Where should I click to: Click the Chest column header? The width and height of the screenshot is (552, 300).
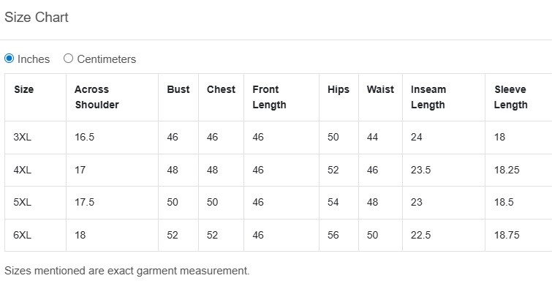[x=221, y=89]
